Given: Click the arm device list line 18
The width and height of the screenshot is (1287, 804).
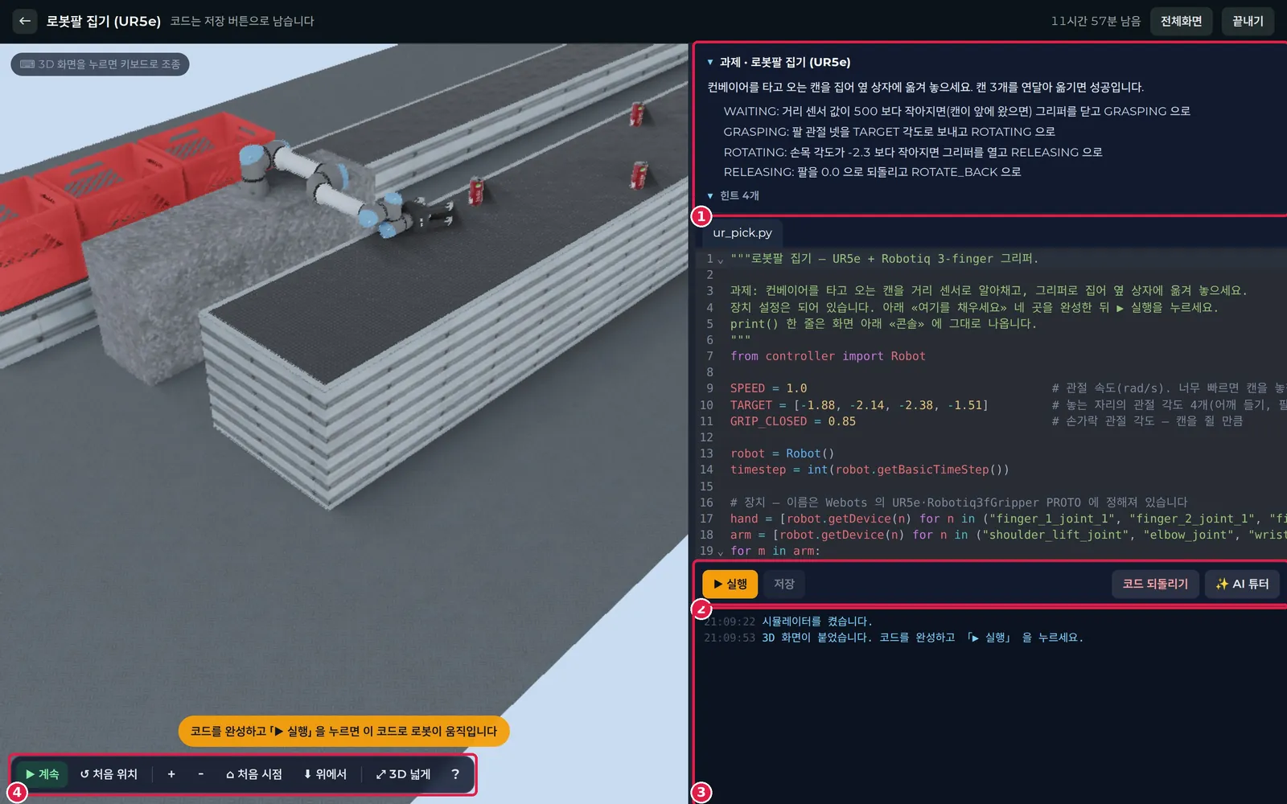Looking at the screenshot, I should (x=1007, y=535).
